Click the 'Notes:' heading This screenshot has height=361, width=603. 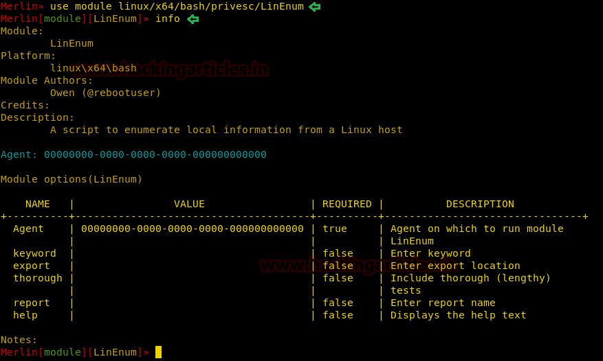19,340
